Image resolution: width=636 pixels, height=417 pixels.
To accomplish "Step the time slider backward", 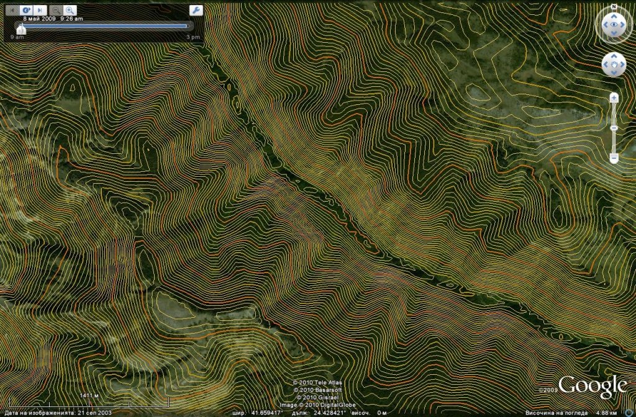I will coord(11,11).
